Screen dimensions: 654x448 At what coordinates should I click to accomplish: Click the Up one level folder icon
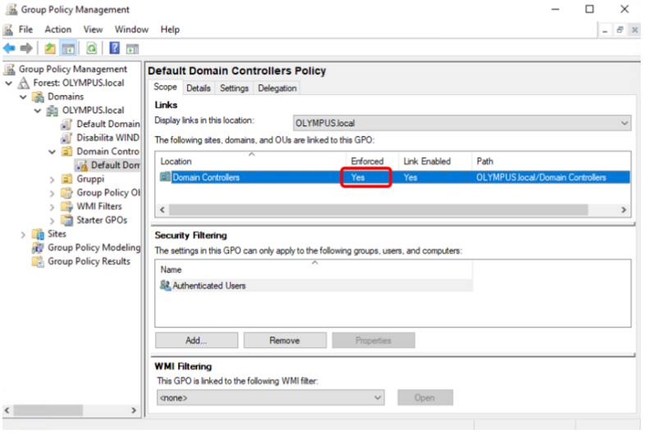pyautogui.click(x=50, y=48)
